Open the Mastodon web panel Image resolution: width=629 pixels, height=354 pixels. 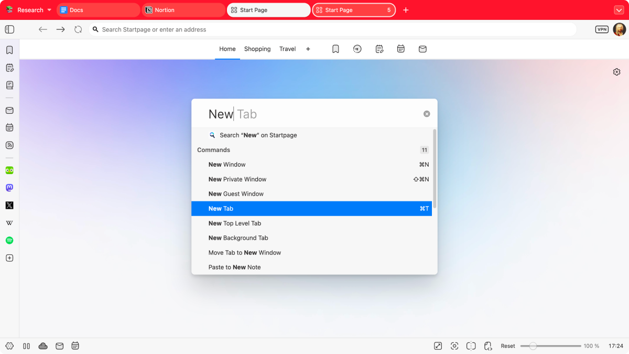click(9, 188)
